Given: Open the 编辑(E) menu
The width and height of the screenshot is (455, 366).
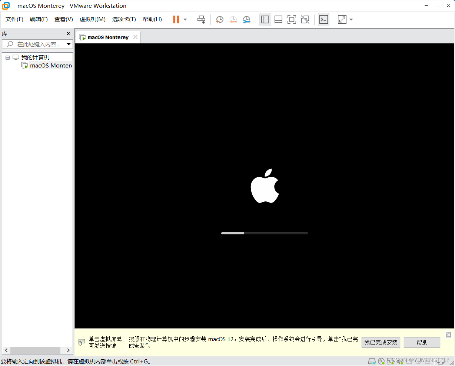Looking at the screenshot, I should click(x=39, y=19).
